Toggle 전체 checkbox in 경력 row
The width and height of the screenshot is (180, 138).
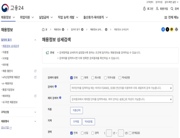point(71,133)
